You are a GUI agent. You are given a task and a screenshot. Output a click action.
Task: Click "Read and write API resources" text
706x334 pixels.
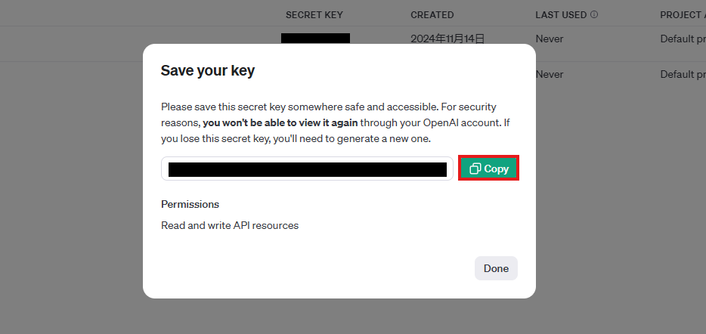[230, 225]
